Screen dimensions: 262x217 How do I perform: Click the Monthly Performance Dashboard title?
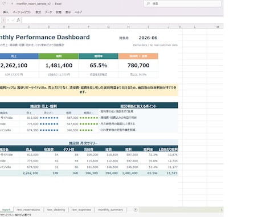coord(45,37)
